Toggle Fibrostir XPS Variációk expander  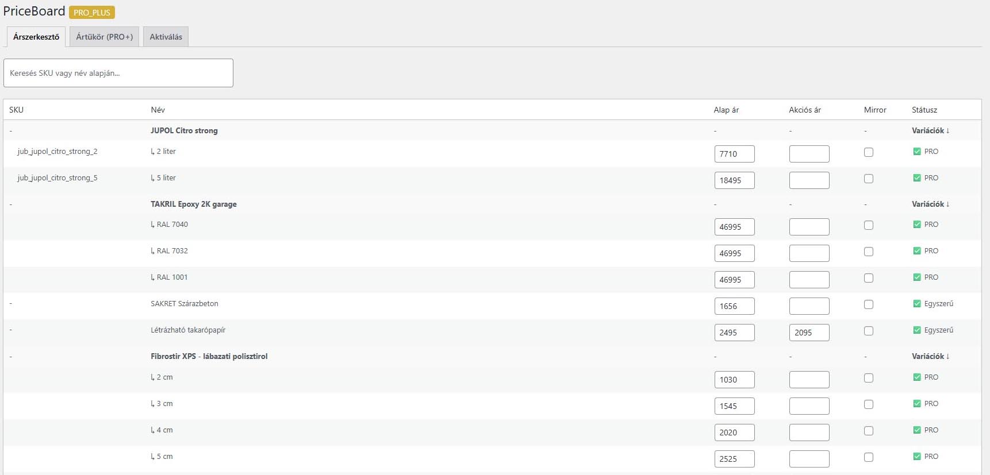(930, 357)
